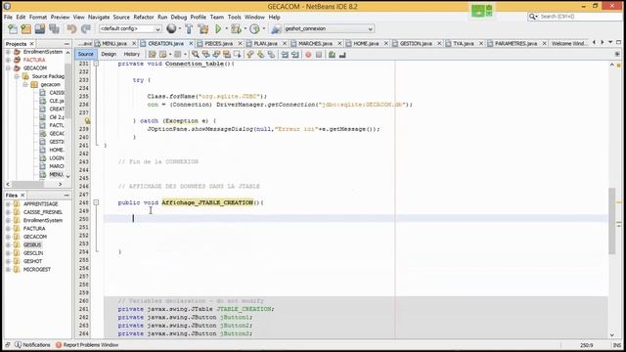Click the New Project toolbar icon
The image size is (626, 352).
(26, 28)
